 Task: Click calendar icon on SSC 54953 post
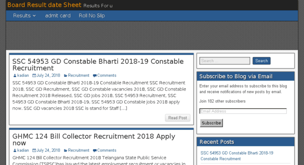tap(34, 76)
